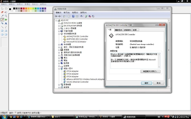Open the Windows Start orb

4,117
